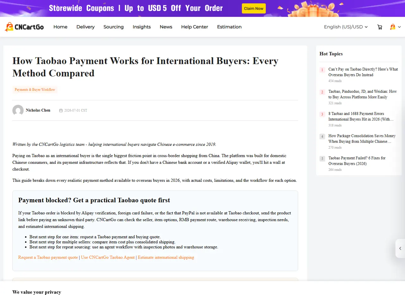Open the Insights menu item
This screenshot has width=405, height=295.
tap(142, 27)
